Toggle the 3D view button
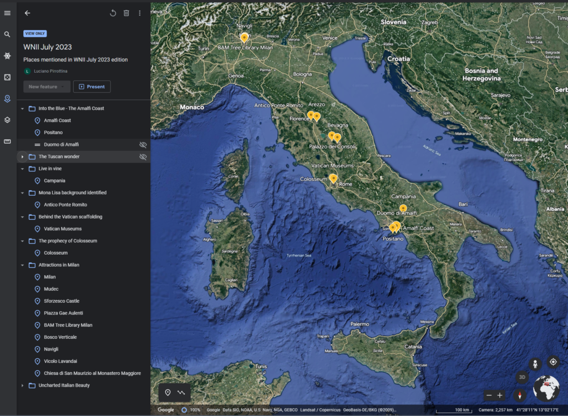Viewport: 568px width, 416px height. click(x=522, y=377)
